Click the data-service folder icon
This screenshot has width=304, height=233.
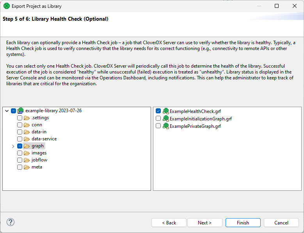coord(27,139)
